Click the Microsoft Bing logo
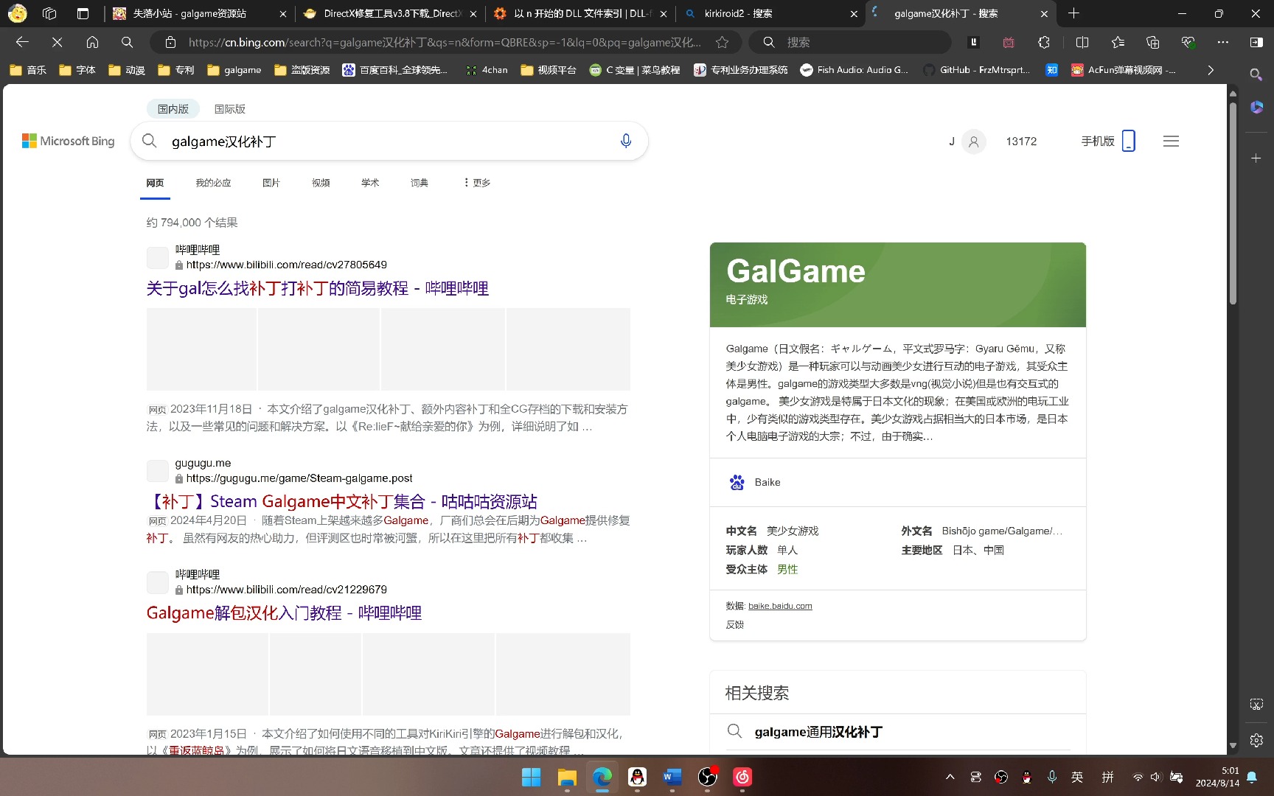This screenshot has width=1274, height=796. tap(69, 141)
